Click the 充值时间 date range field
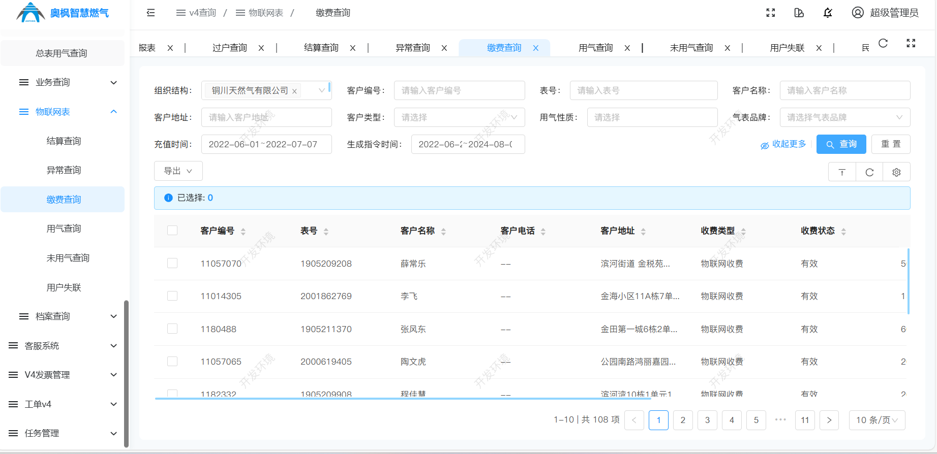The image size is (937, 454). point(266,144)
